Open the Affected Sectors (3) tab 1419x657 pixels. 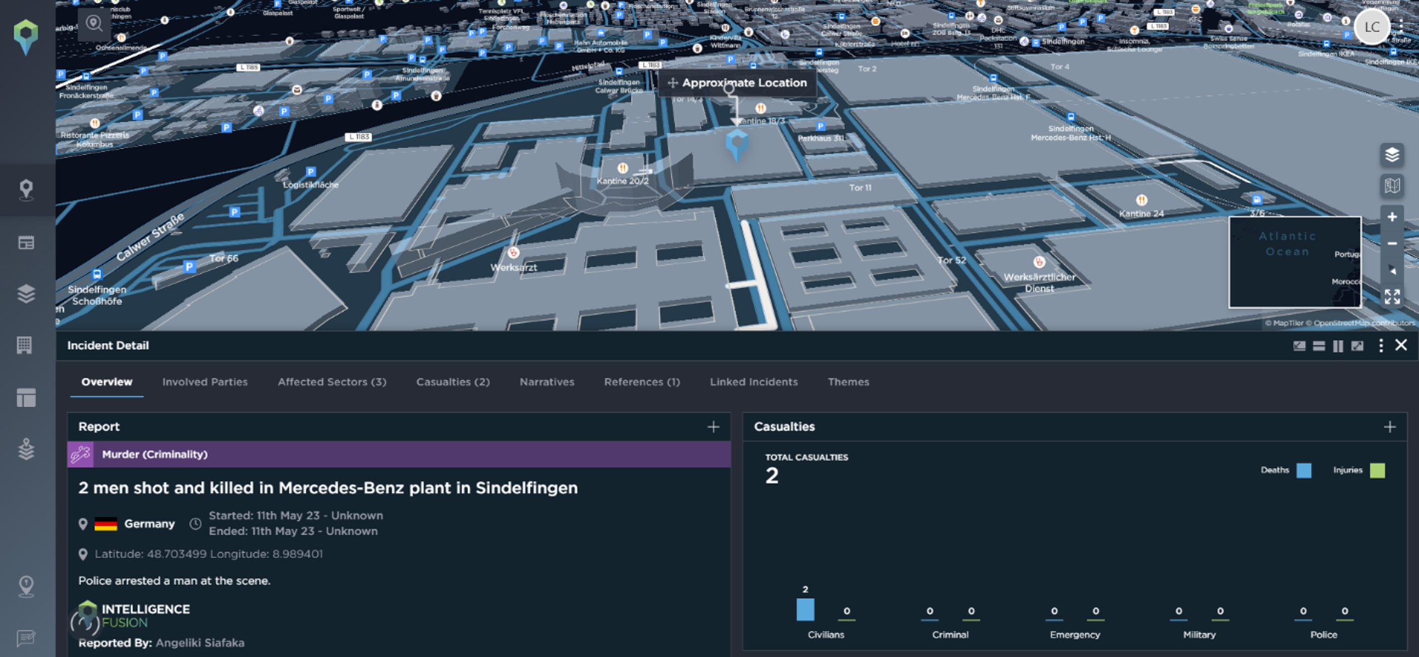point(332,381)
